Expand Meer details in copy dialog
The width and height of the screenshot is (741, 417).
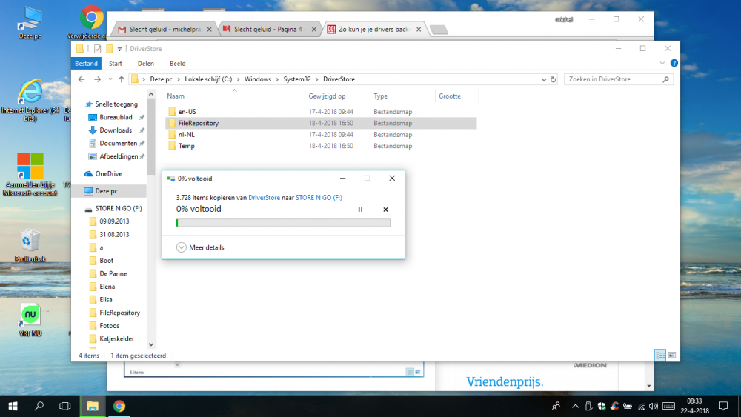pos(200,247)
